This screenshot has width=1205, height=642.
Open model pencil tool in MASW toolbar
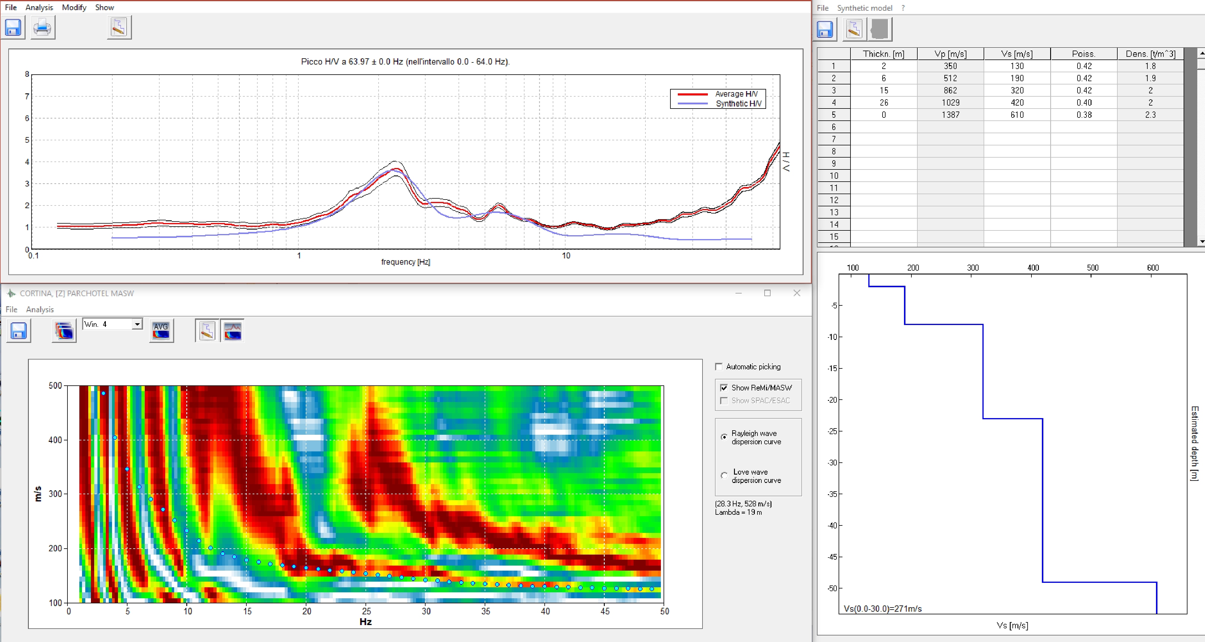207,331
